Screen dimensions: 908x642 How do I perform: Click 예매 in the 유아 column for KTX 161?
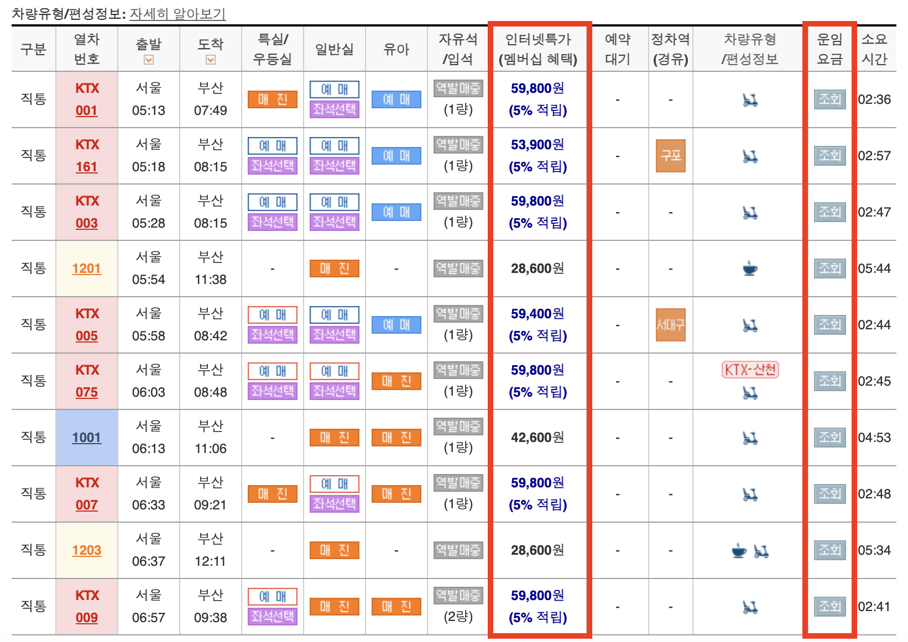(395, 156)
